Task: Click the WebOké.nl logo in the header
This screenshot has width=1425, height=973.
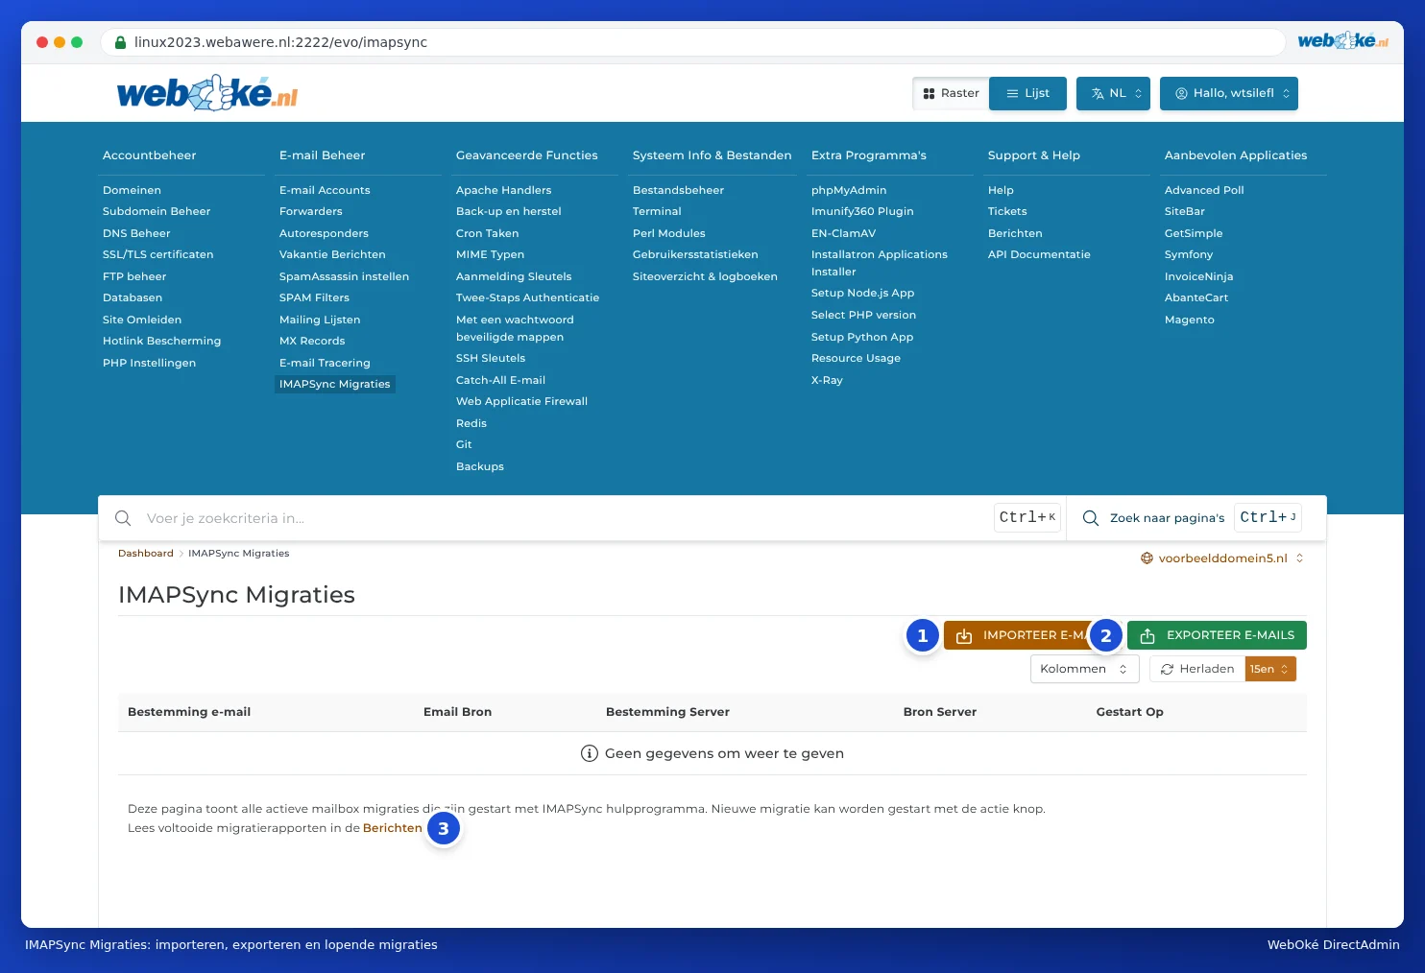Action: pos(207,93)
